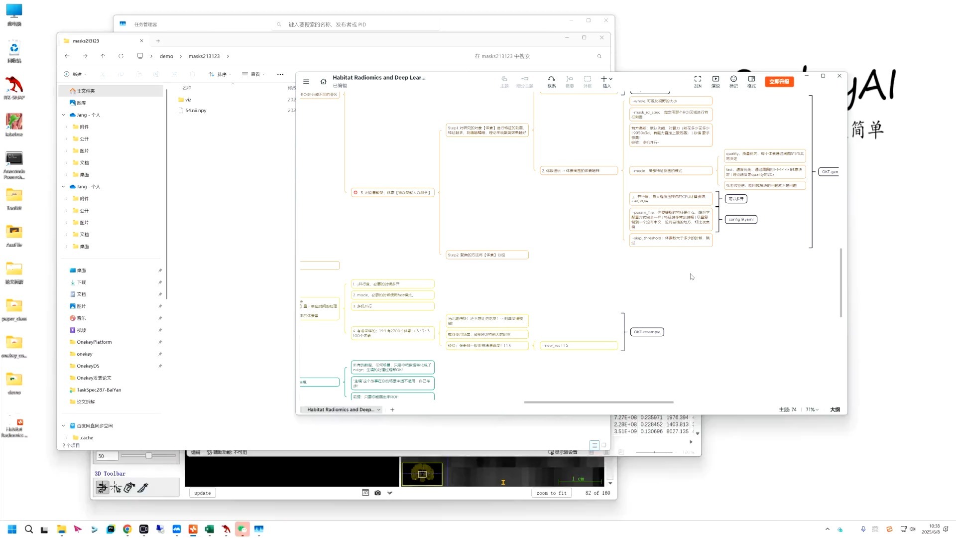Click the brain slice thumbnail
This screenshot has width=956, height=538.
coord(422,474)
